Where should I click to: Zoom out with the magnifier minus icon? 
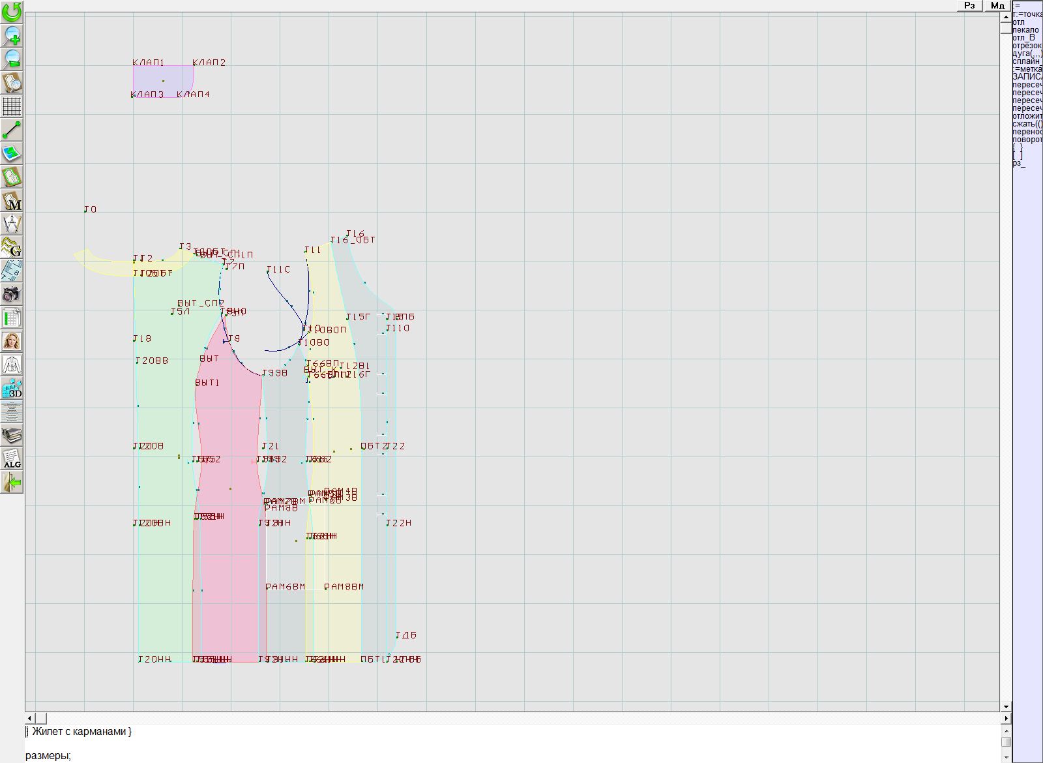[12, 59]
